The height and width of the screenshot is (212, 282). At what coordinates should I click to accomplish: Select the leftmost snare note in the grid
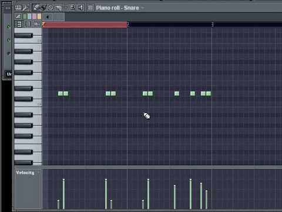click(x=61, y=94)
